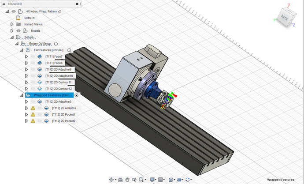Click the blue refresh arrows icon

(188, 180)
